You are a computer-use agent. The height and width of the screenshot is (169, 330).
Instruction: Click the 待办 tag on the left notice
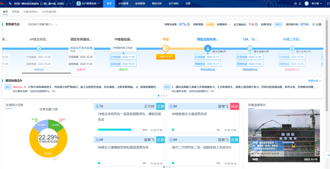7,86
